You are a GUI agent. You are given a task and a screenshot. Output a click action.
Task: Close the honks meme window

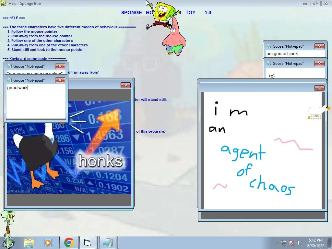pyautogui.click(x=125, y=85)
